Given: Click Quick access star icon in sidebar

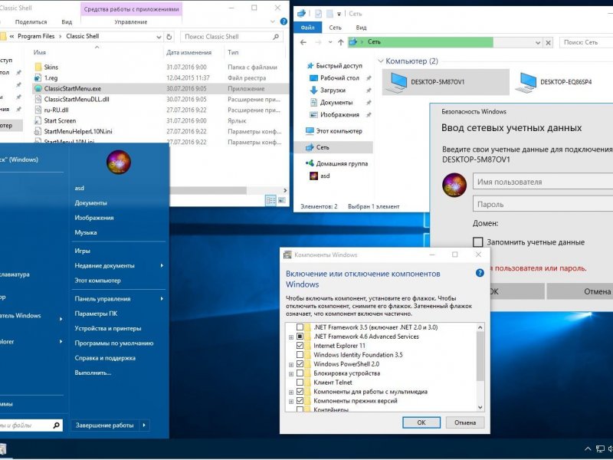Looking at the screenshot, I should point(310,66).
